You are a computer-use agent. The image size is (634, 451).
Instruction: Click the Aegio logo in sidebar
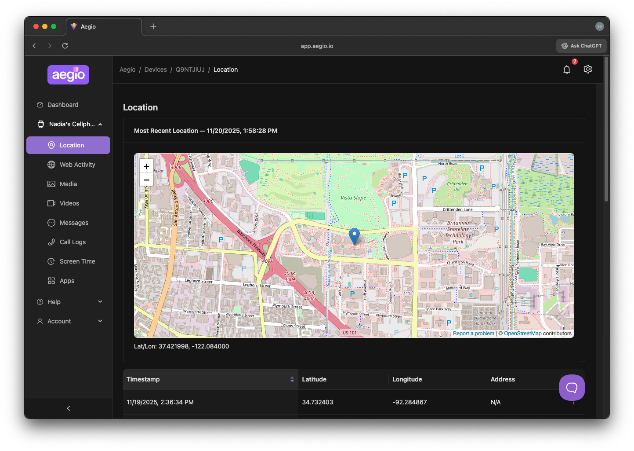point(68,75)
